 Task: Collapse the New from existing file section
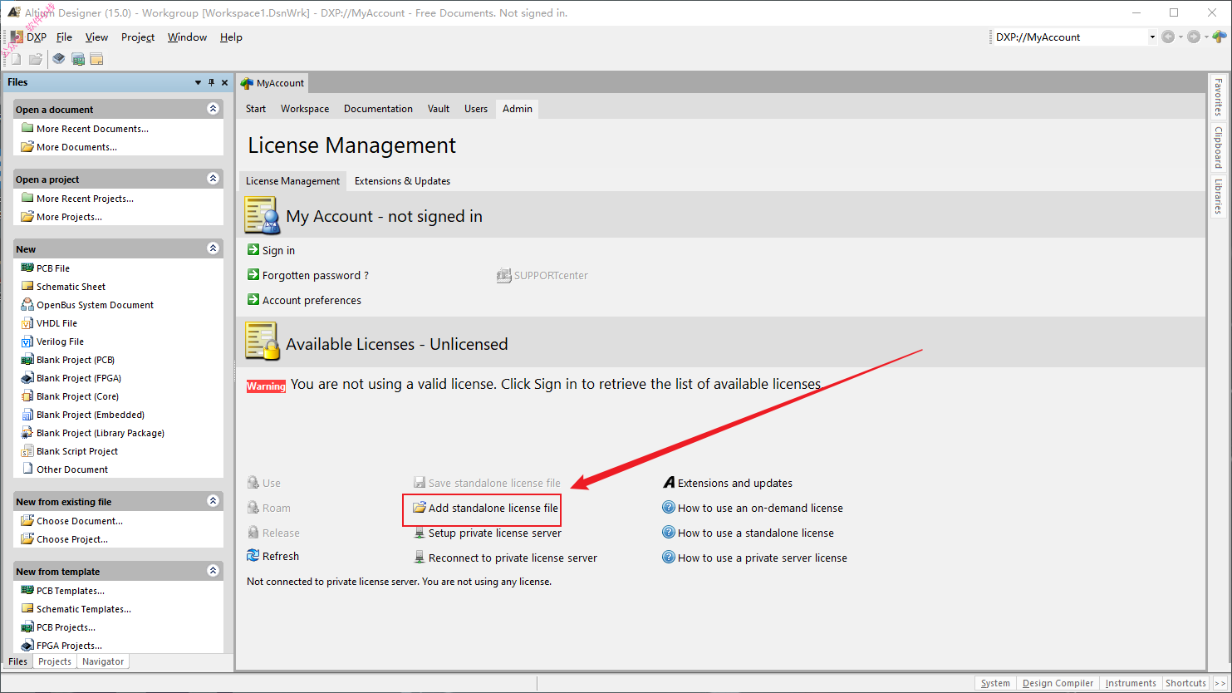(214, 501)
